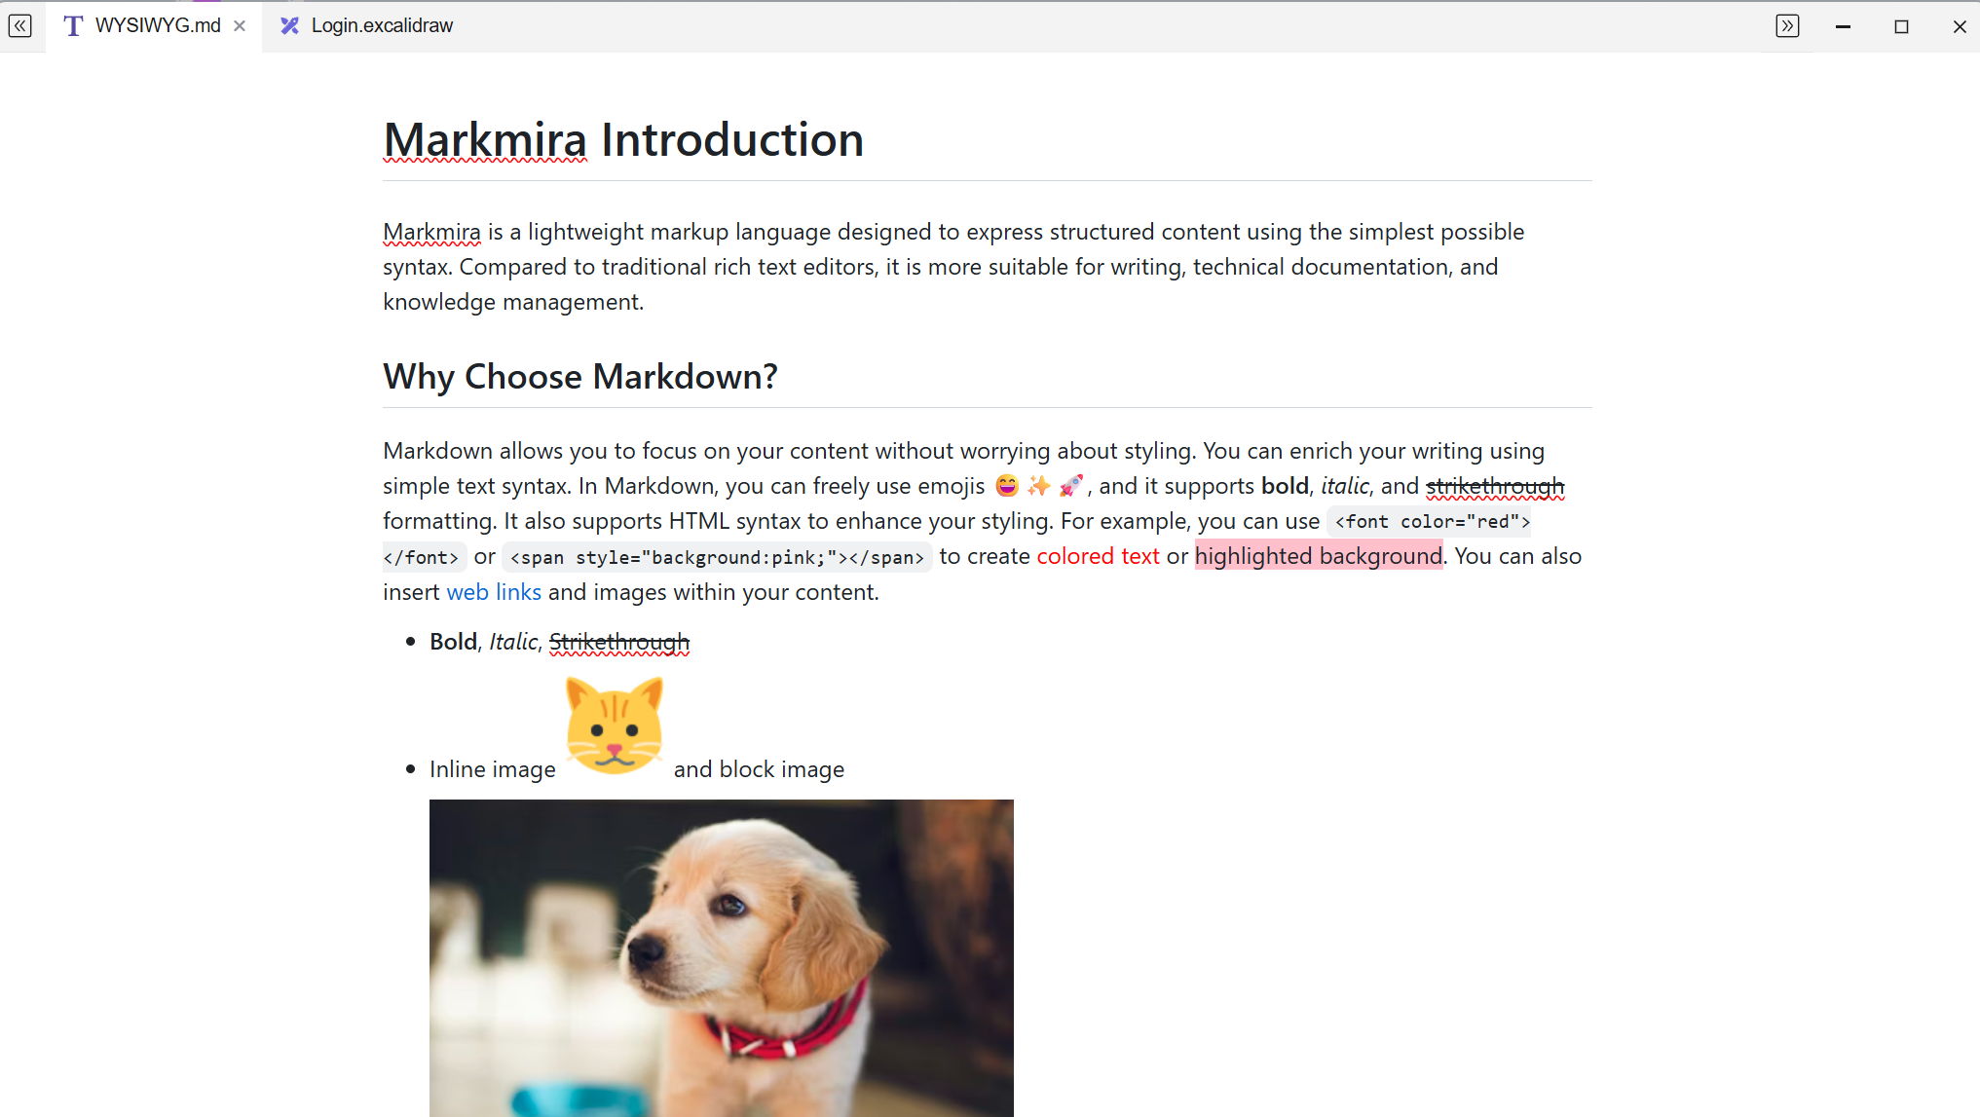Click the Markmira Introduction heading
Screen dimensions: 1980x1117
(x=623, y=140)
